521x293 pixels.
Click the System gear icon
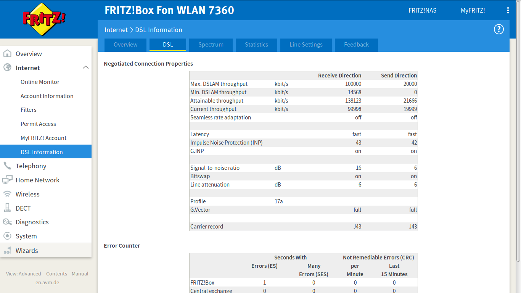[7, 236]
